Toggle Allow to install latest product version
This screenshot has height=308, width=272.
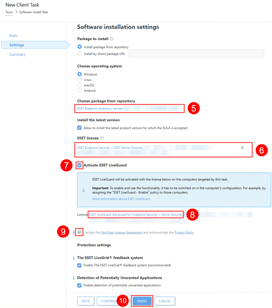pyautogui.click(x=79, y=128)
